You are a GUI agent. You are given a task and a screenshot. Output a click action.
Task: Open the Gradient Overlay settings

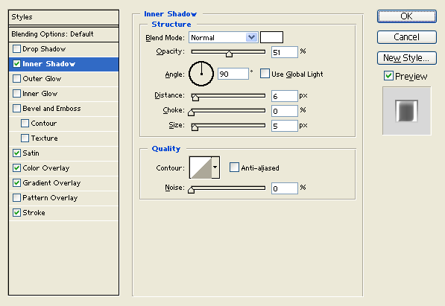(x=63, y=183)
